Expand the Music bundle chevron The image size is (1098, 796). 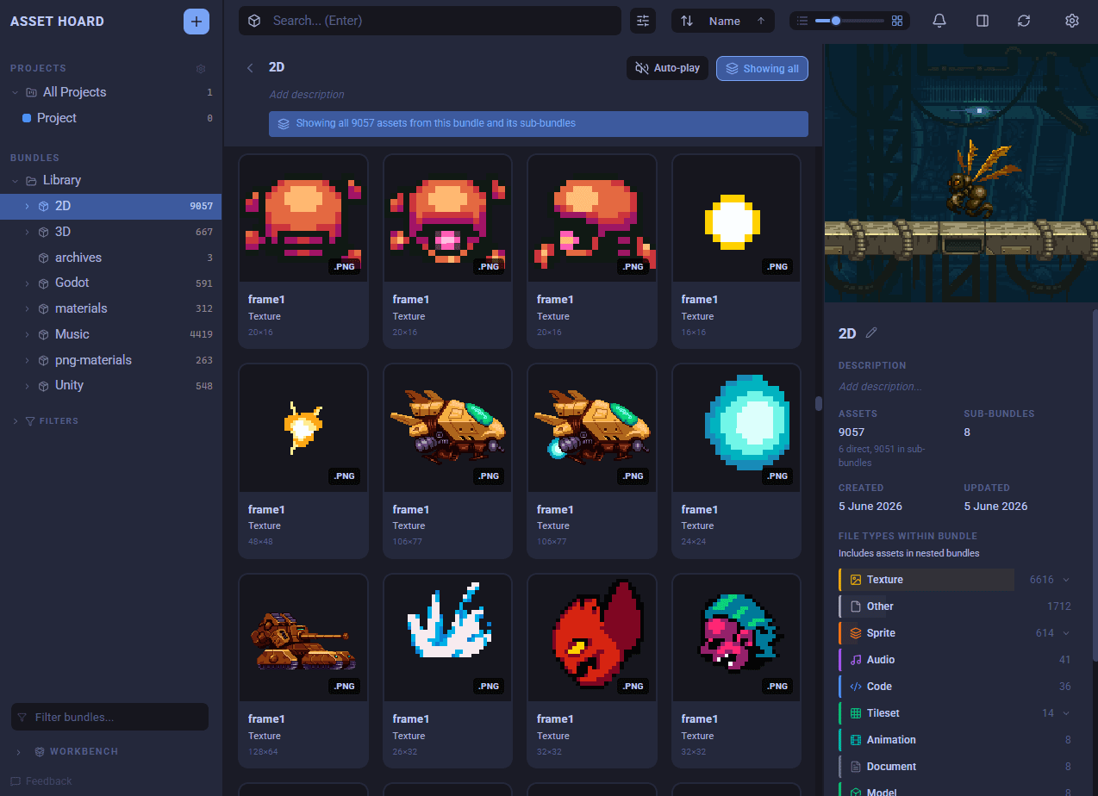coord(27,334)
